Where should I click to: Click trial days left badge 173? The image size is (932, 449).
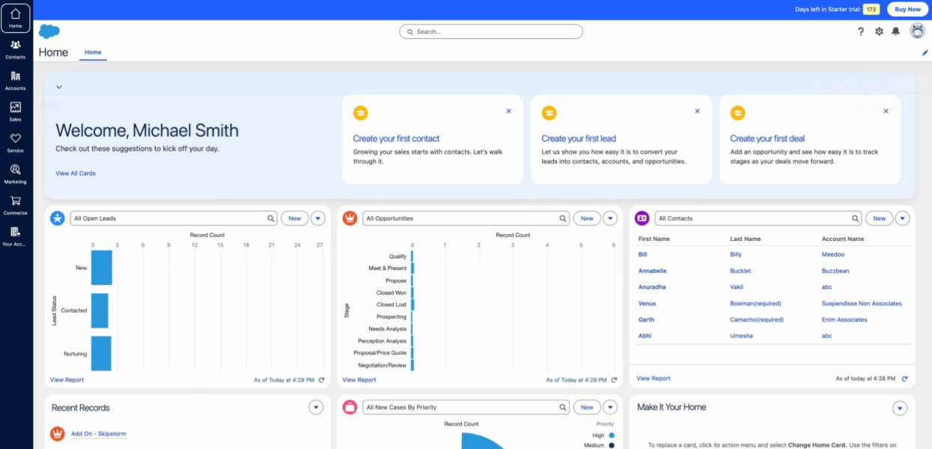point(871,9)
